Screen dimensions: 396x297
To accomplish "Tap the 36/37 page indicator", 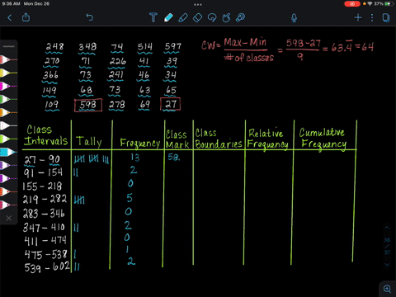I will [x=387, y=246].
